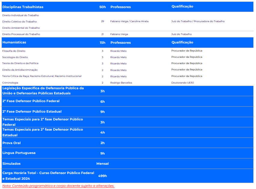
Task: Expand 2ª Fase Defensor Público Estadual
Action: click(32, 111)
